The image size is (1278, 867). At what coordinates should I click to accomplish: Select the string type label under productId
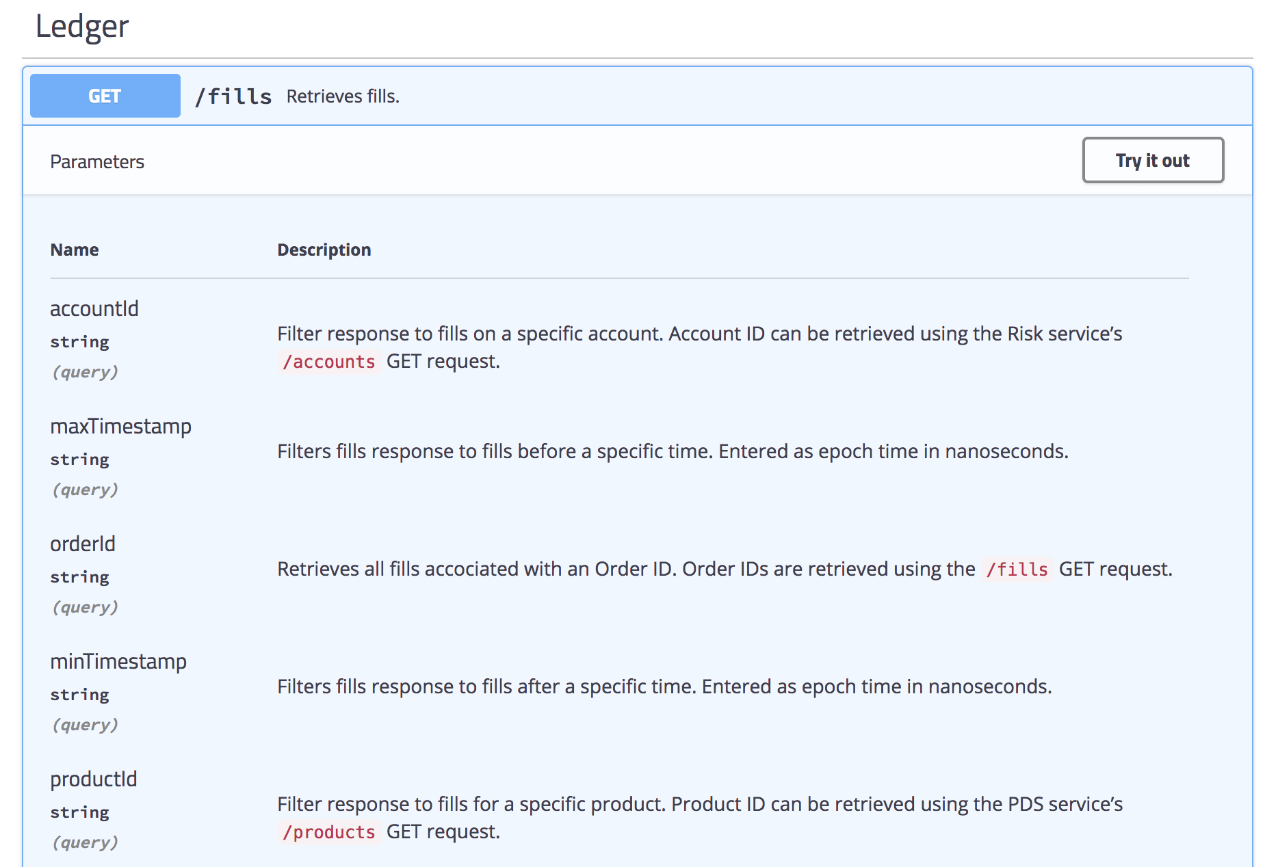(79, 812)
